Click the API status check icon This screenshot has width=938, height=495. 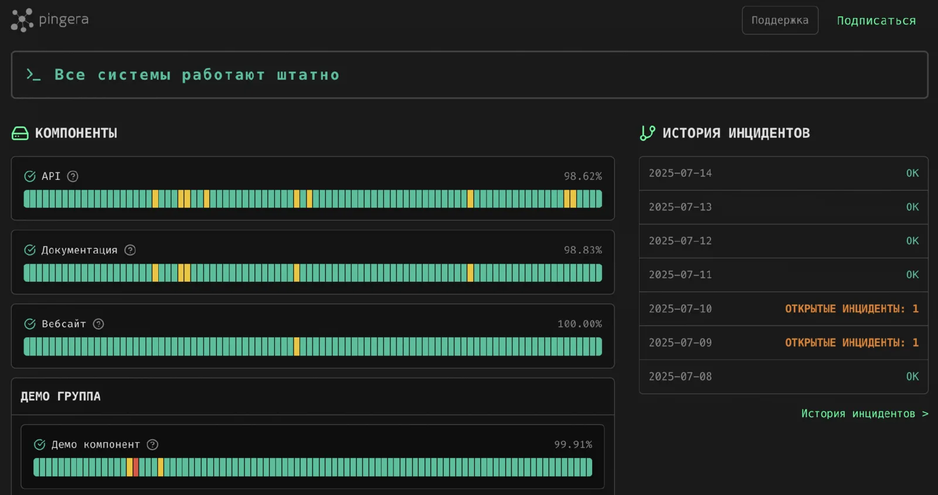(30, 176)
